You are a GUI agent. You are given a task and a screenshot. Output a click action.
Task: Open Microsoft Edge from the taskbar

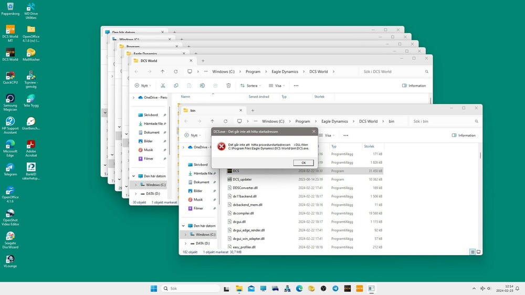pos(299,288)
